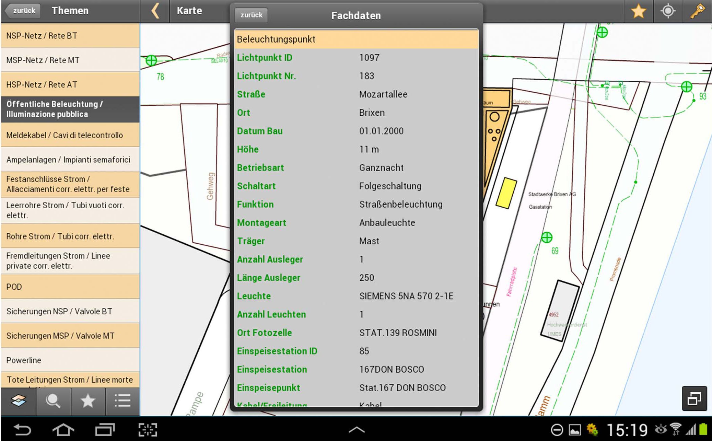
Task: Tap the key login icon
Action: 697,11
